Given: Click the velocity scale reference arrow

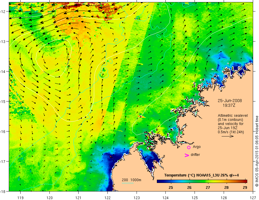Looking at the screenshot, I should pos(228,136).
